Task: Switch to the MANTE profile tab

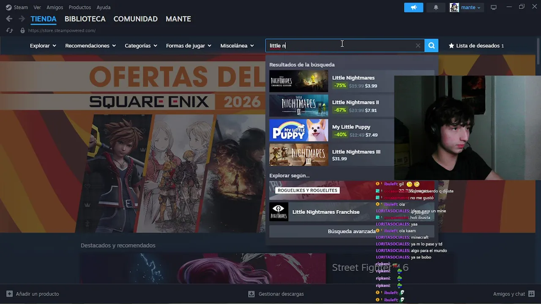Action: point(178,19)
